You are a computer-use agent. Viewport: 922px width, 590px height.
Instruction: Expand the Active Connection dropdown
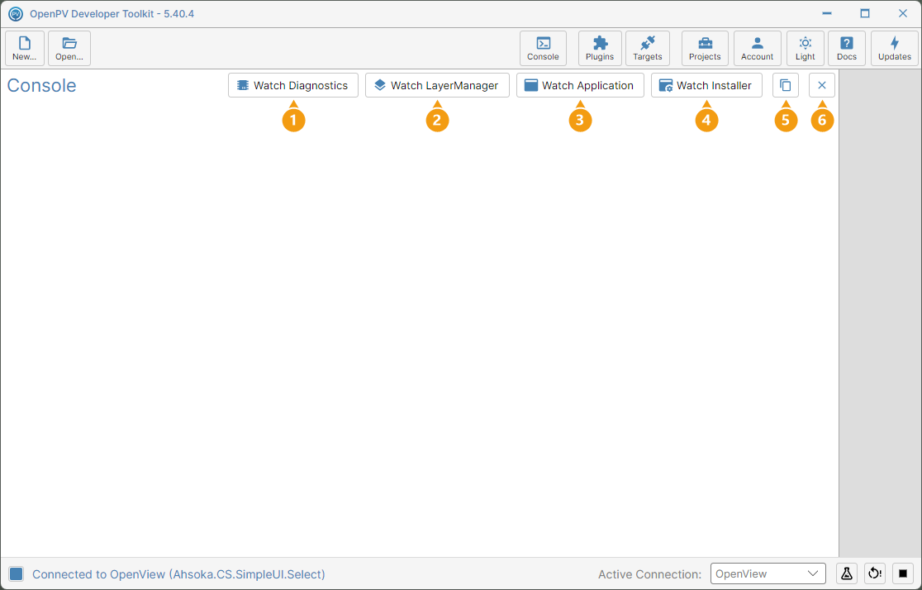[x=768, y=573]
